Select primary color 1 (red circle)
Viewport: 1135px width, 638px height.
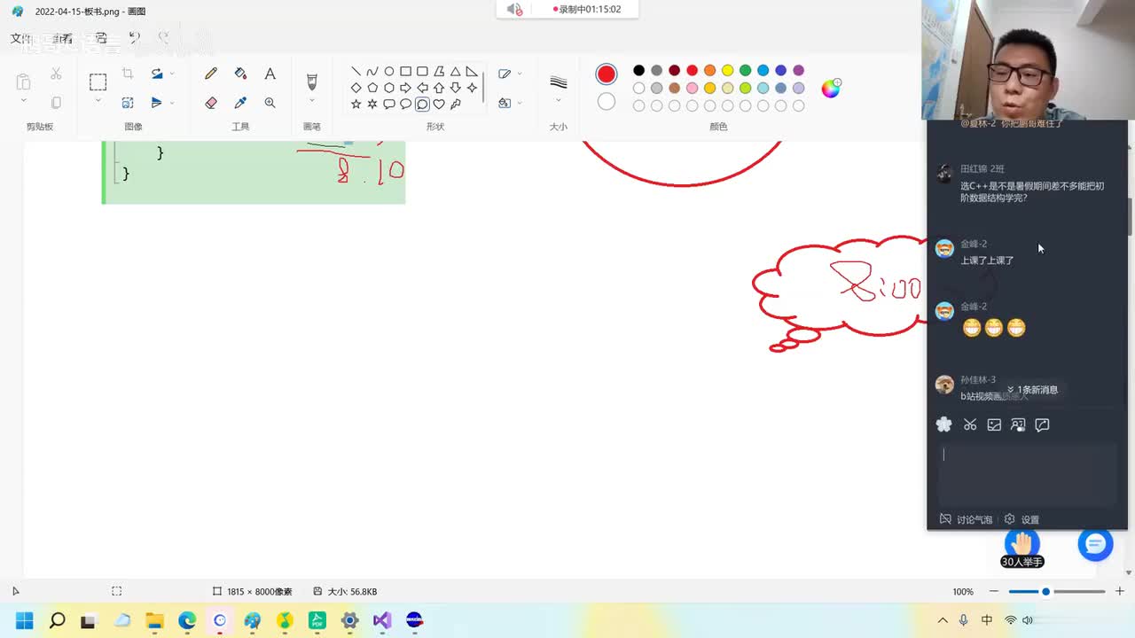coord(607,74)
